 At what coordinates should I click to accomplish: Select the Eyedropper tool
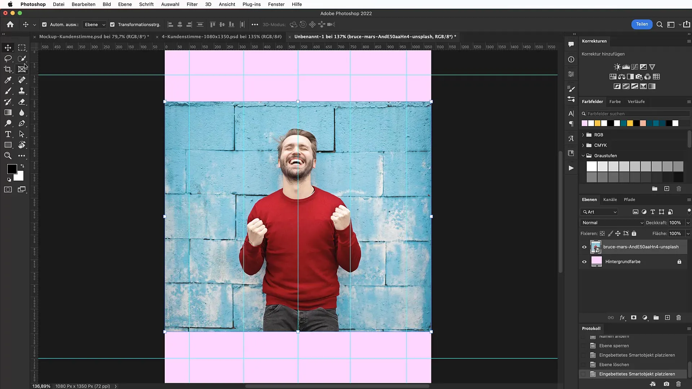pos(8,80)
